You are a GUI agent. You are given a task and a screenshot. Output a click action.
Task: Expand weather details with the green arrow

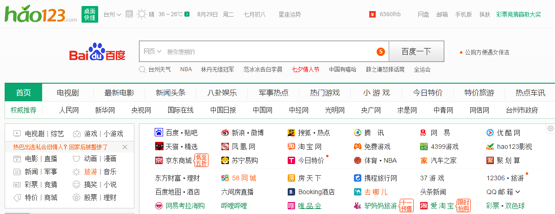(187, 14)
